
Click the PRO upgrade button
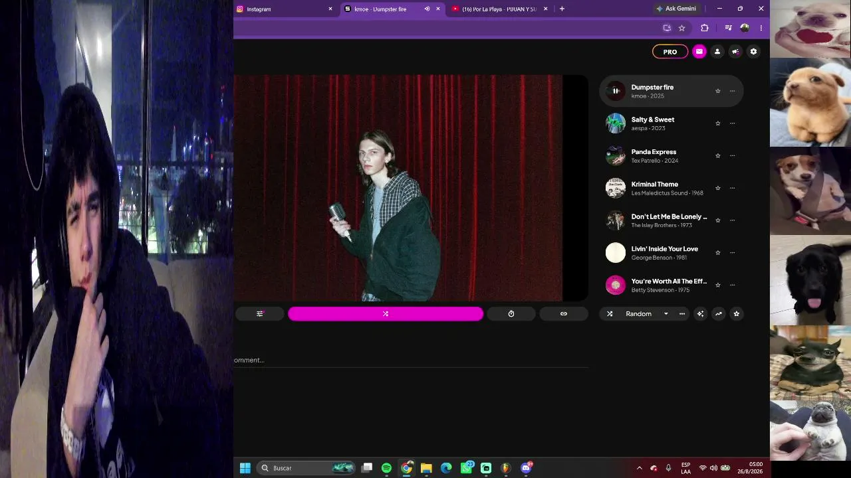pyautogui.click(x=670, y=52)
